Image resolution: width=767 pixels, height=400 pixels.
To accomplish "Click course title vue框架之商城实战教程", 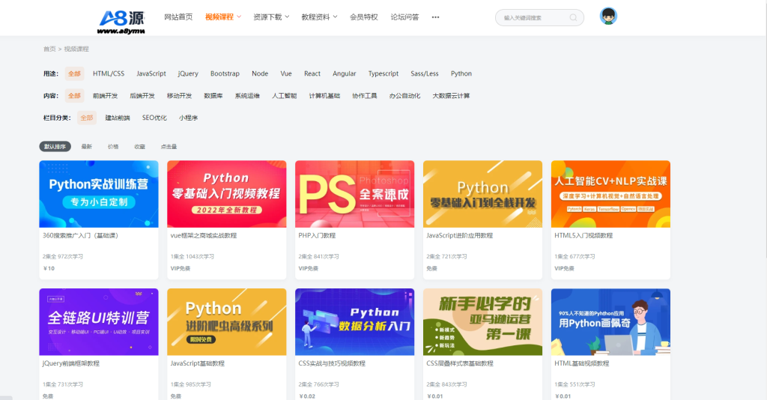I will [x=204, y=236].
